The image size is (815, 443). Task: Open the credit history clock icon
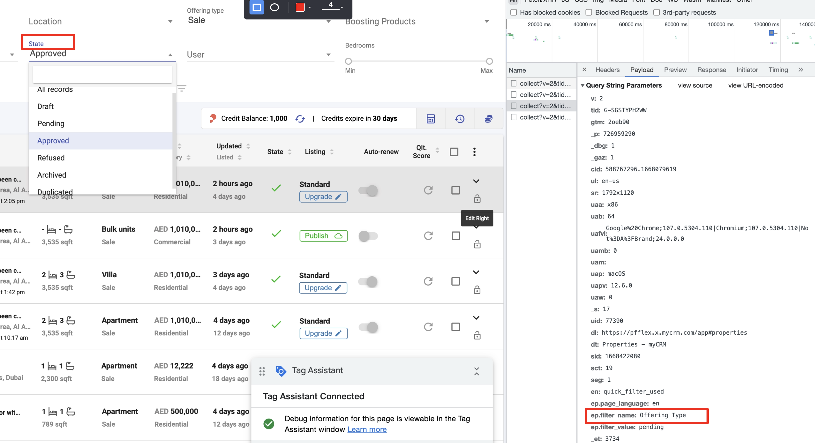pos(460,119)
